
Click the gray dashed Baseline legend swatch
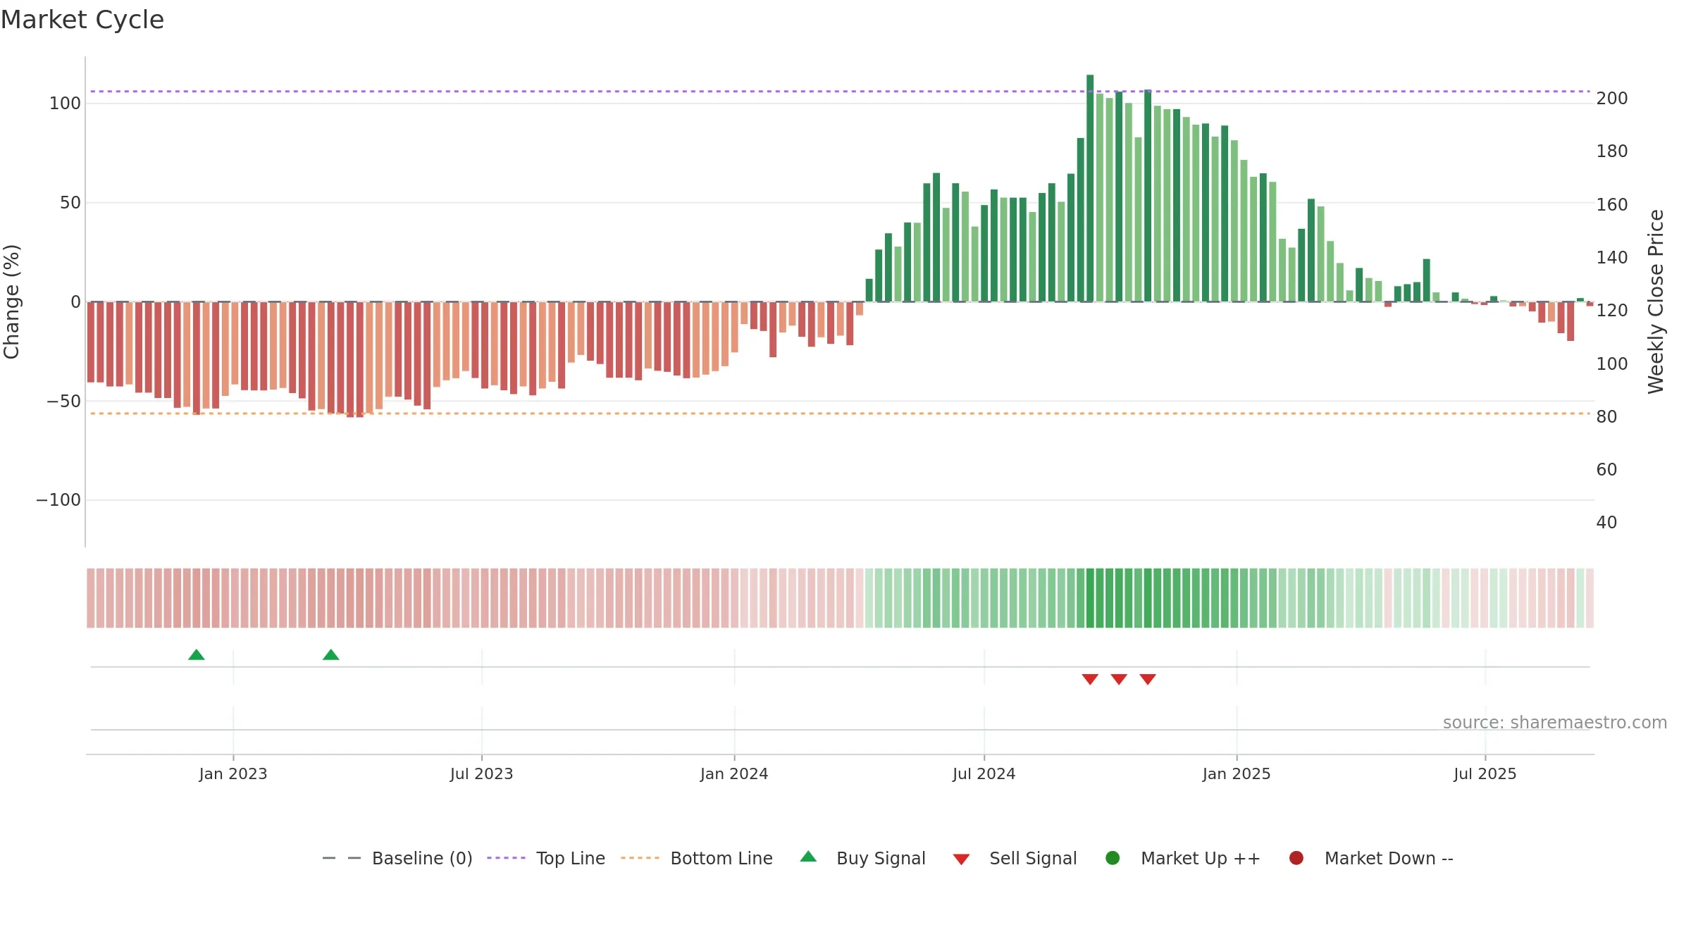[x=342, y=858]
